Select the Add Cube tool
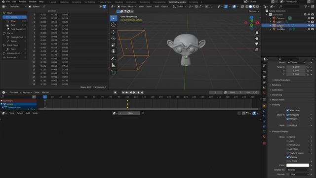The width and height of the screenshot is (316, 178). tap(114, 73)
